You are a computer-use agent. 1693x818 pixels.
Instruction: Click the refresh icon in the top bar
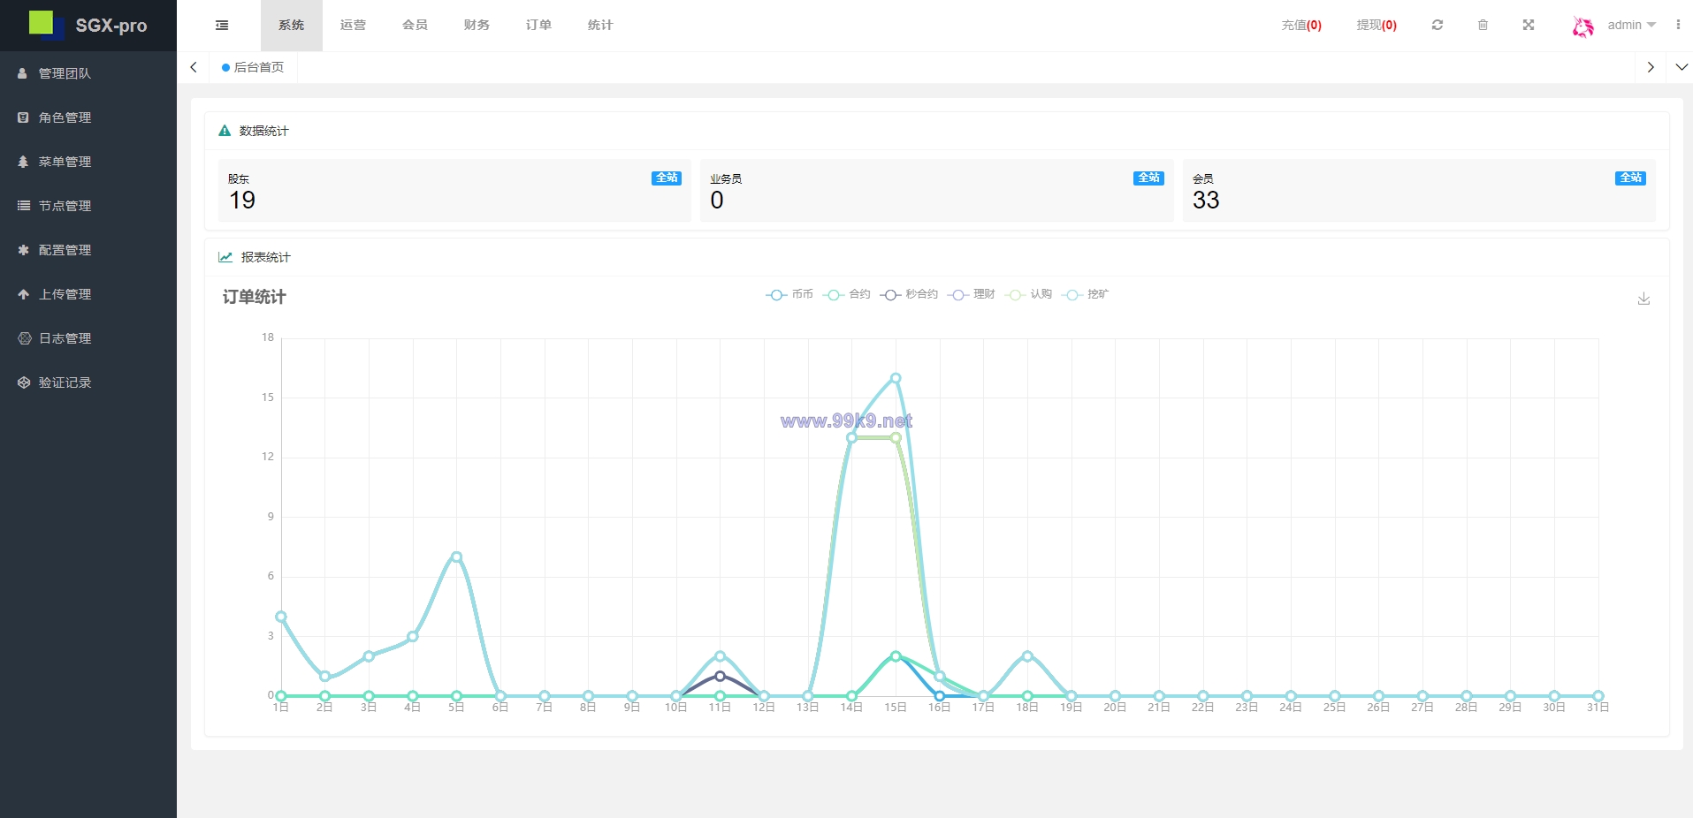point(1438,25)
